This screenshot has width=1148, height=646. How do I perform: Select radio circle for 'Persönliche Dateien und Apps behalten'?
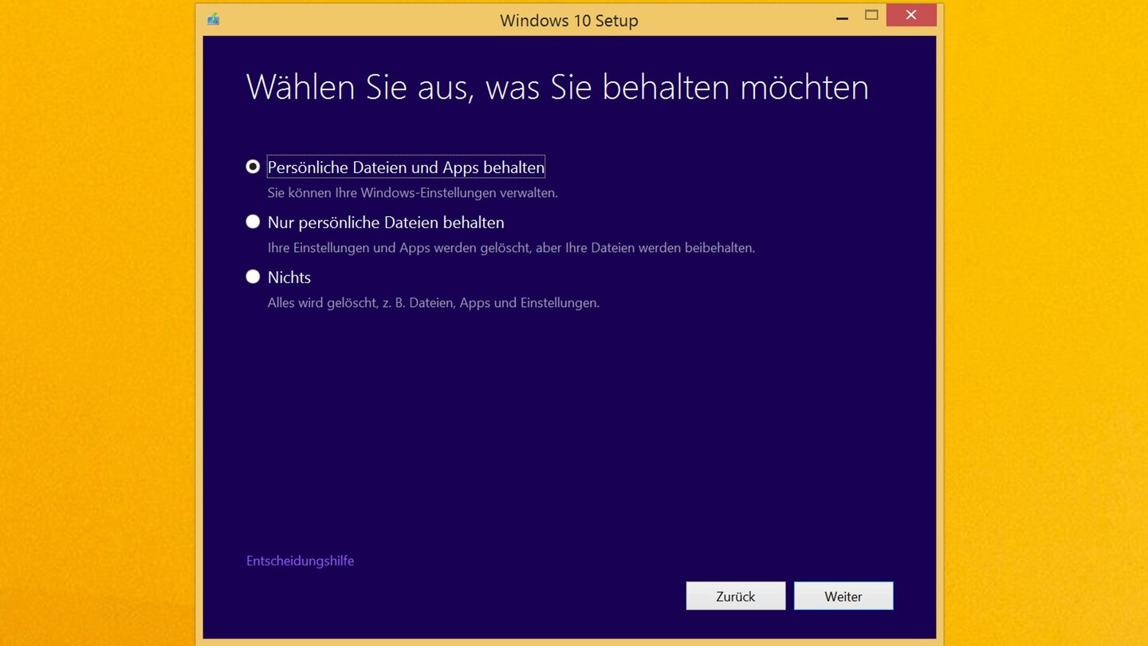click(253, 167)
